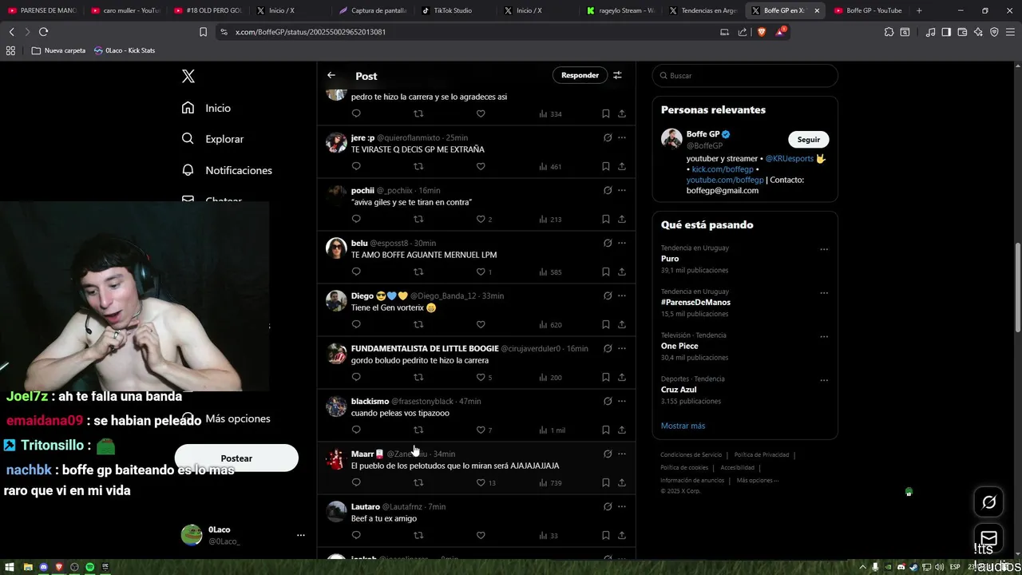Open @KRUesports mention link

tap(789, 158)
